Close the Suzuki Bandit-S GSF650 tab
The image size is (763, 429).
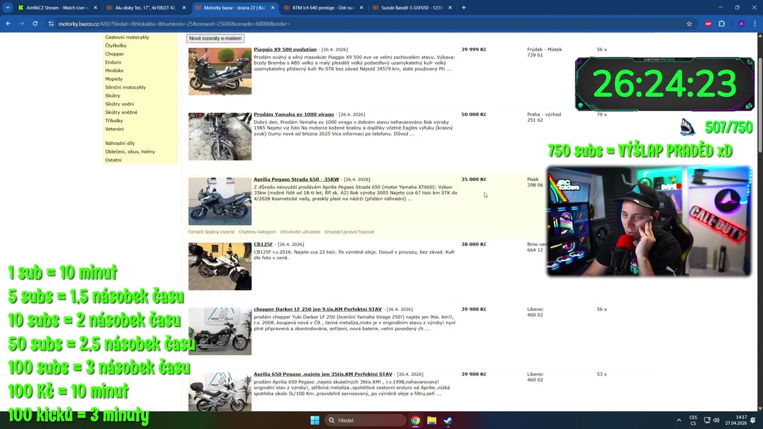(450, 8)
